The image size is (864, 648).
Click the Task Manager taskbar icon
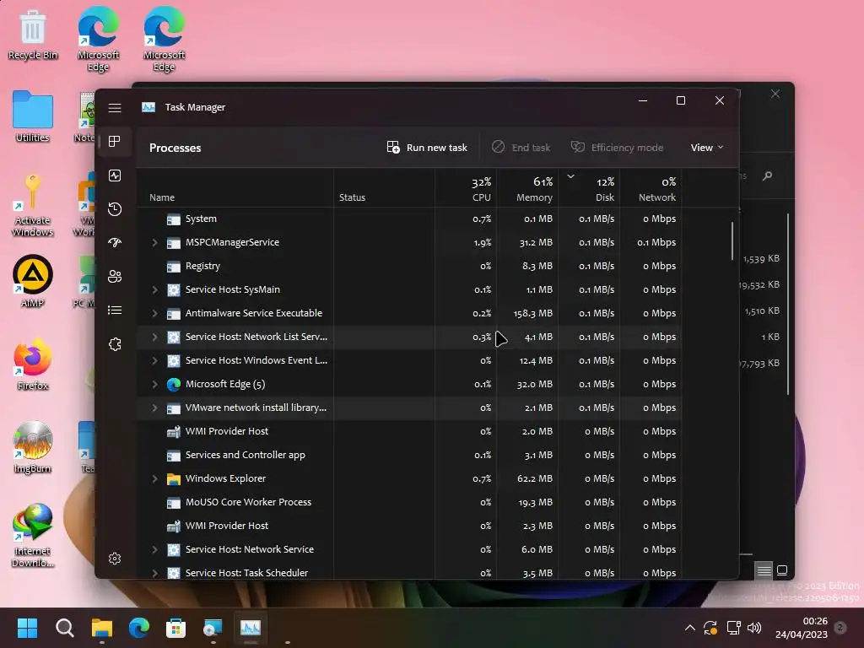(x=250, y=628)
